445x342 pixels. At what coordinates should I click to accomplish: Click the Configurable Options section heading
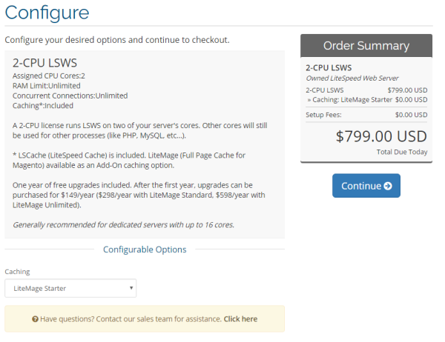point(145,249)
